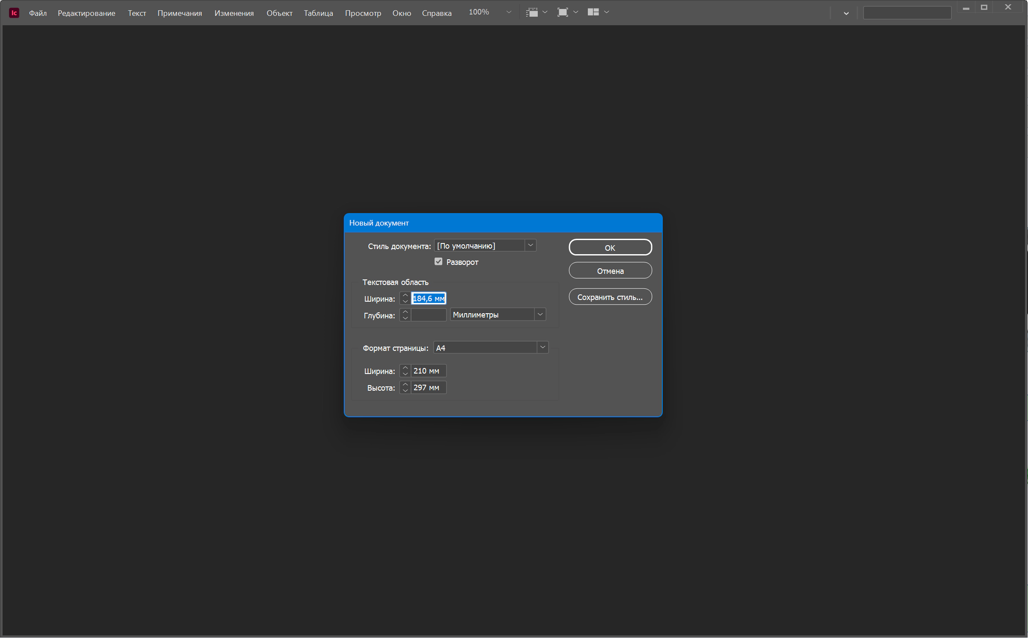Click up arrow on text area Ширина stepper
The width and height of the screenshot is (1028, 638).
(x=405, y=295)
